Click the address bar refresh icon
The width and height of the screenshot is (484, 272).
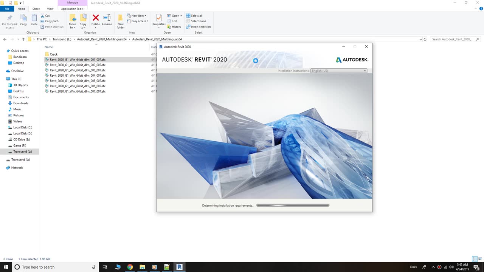[x=425, y=39]
